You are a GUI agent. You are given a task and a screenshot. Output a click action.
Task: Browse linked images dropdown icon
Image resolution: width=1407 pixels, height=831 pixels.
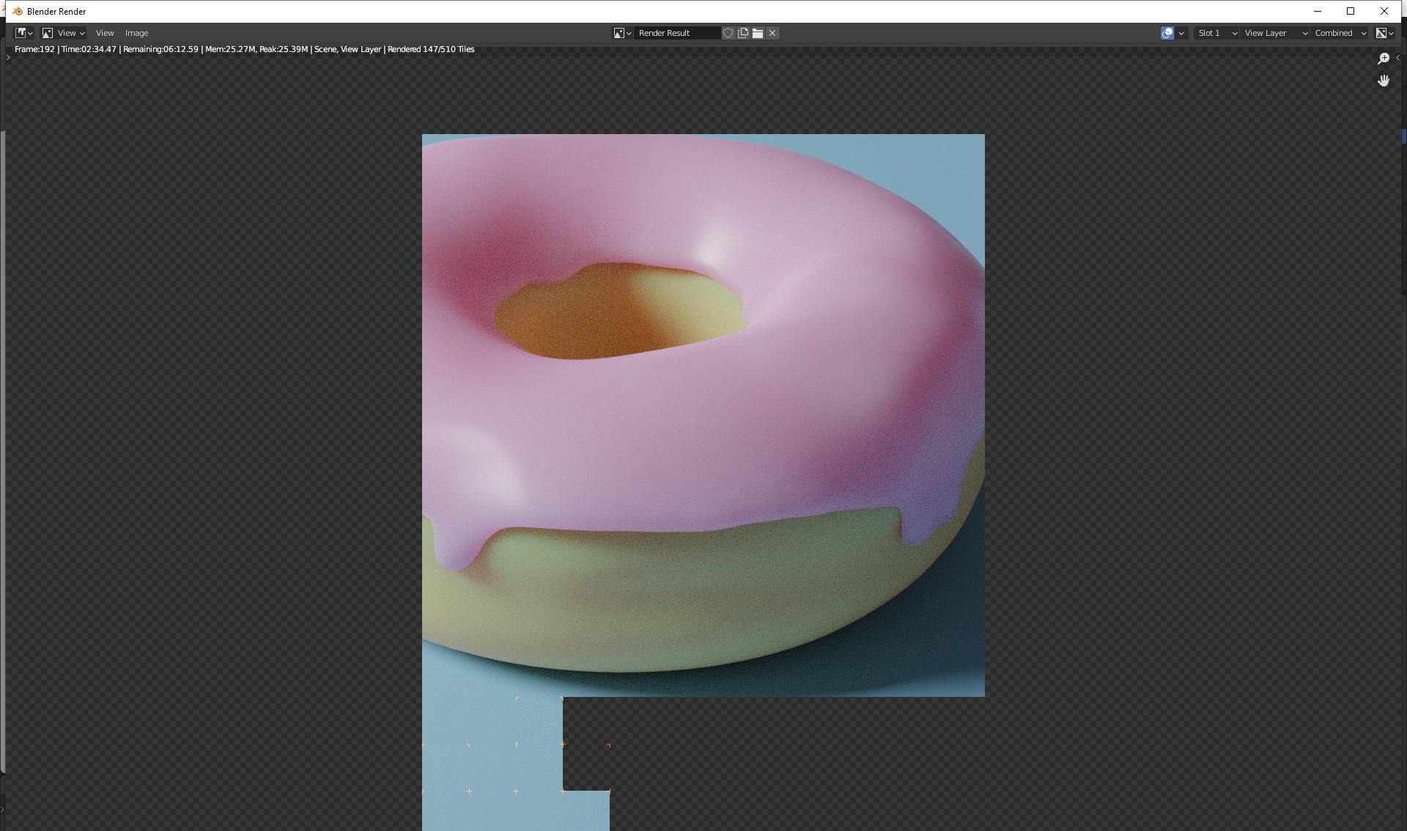tap(623, 33)
